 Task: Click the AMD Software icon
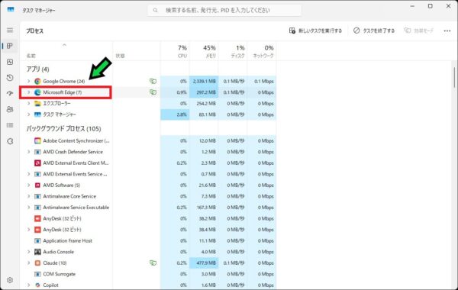tap(37, 185)
